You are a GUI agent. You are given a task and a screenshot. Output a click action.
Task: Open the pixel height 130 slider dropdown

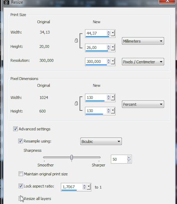coord(113,111)
